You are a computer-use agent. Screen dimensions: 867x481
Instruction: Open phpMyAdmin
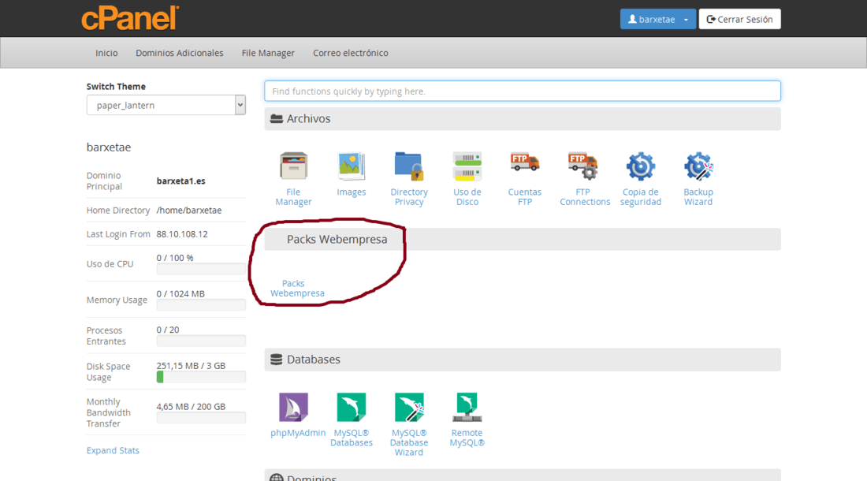pyautogui.click(x=293, y=407)
